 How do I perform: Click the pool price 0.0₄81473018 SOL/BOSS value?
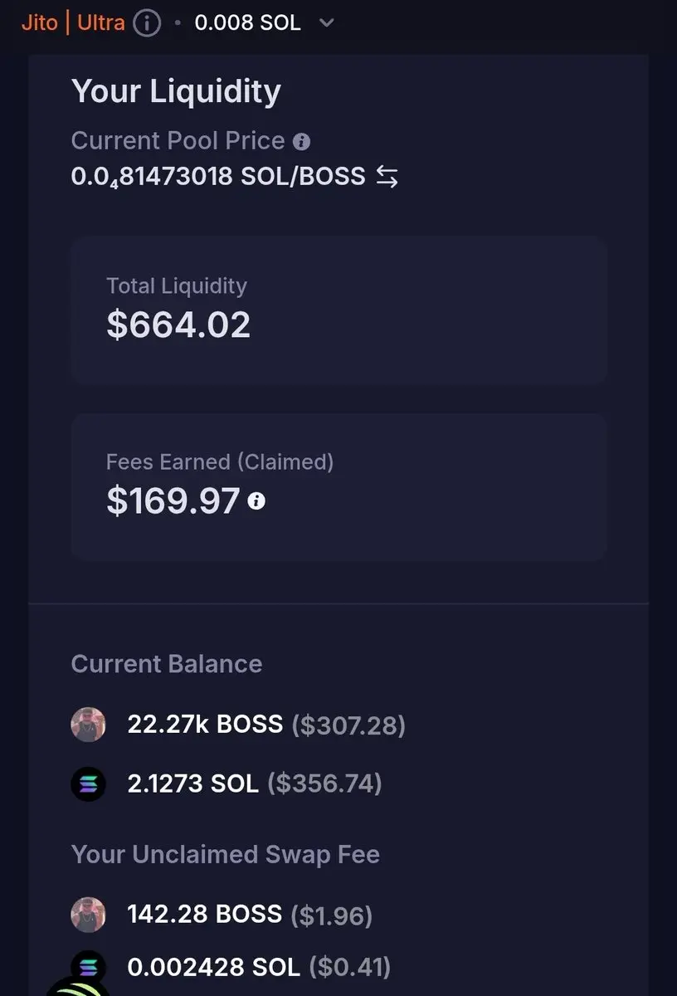tap(218, 177)
